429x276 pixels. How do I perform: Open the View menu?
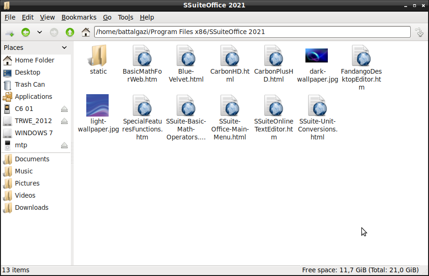48,17
